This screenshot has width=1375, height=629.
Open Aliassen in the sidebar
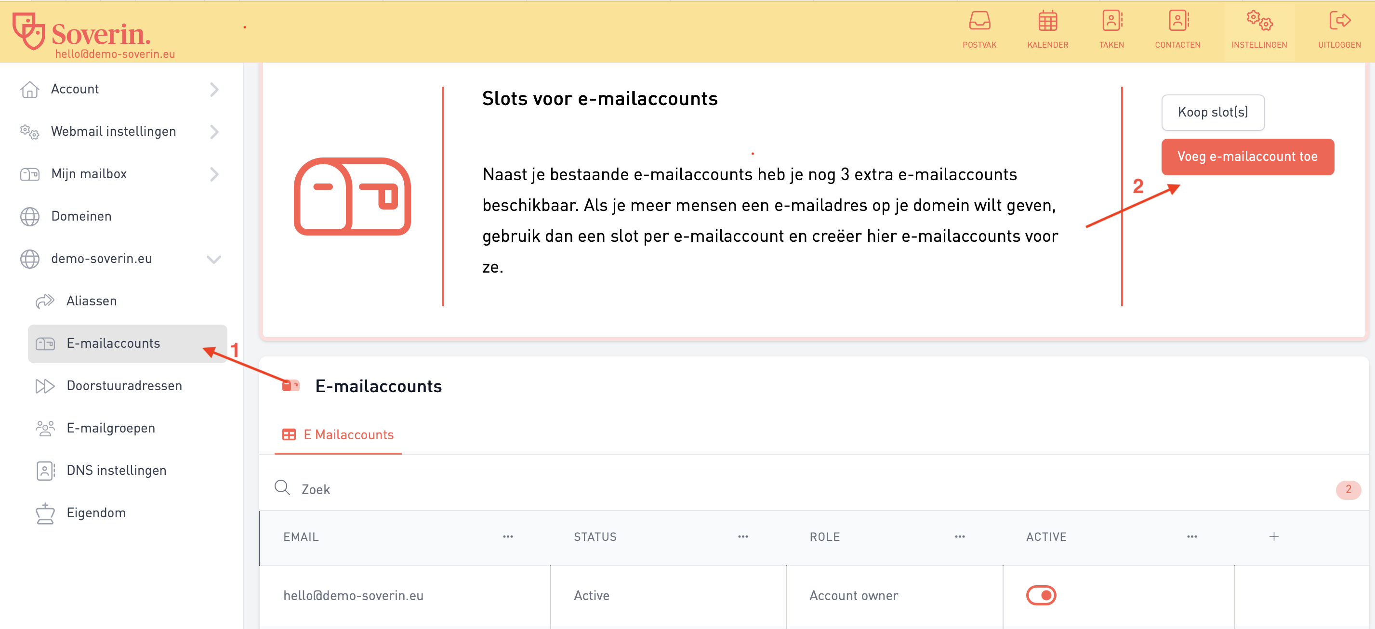pos(91,301)
